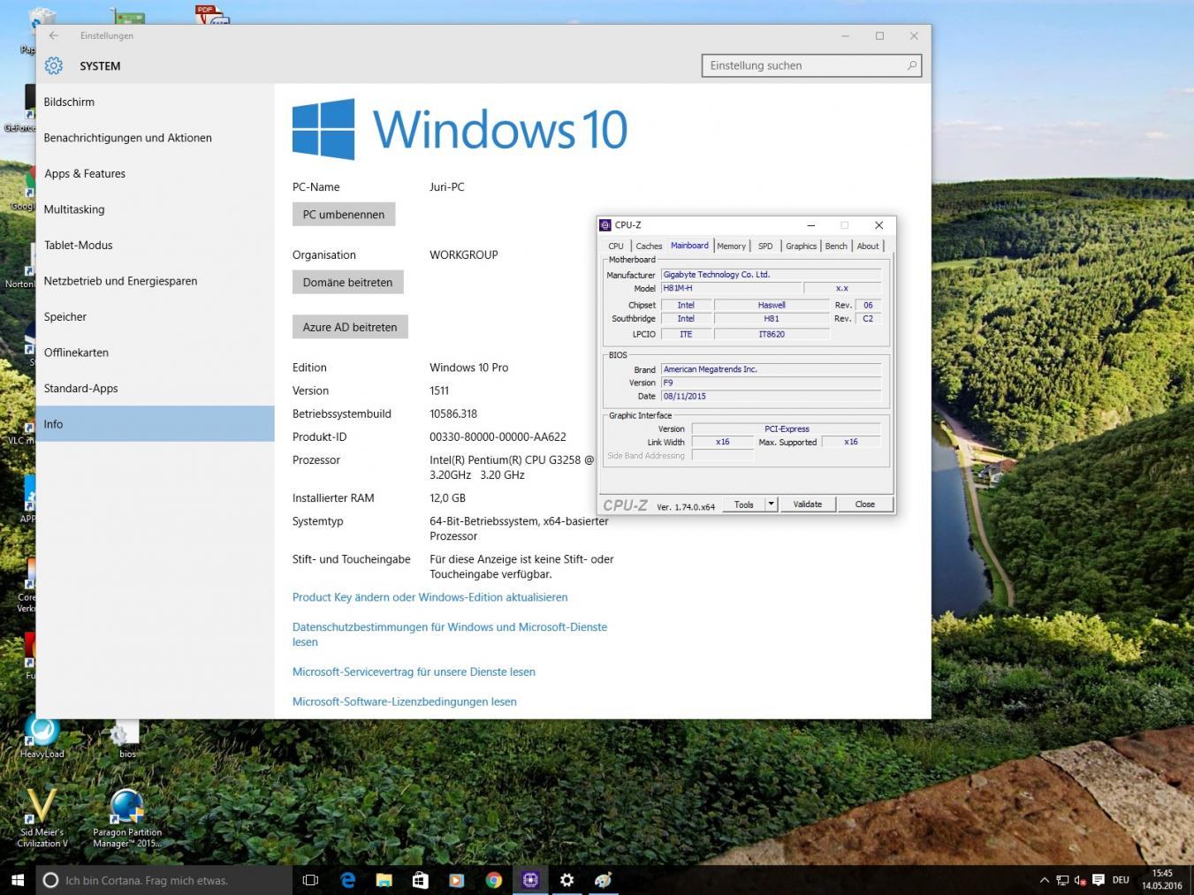
Task: Open the Windows Start menu
Action: point(17,880)
